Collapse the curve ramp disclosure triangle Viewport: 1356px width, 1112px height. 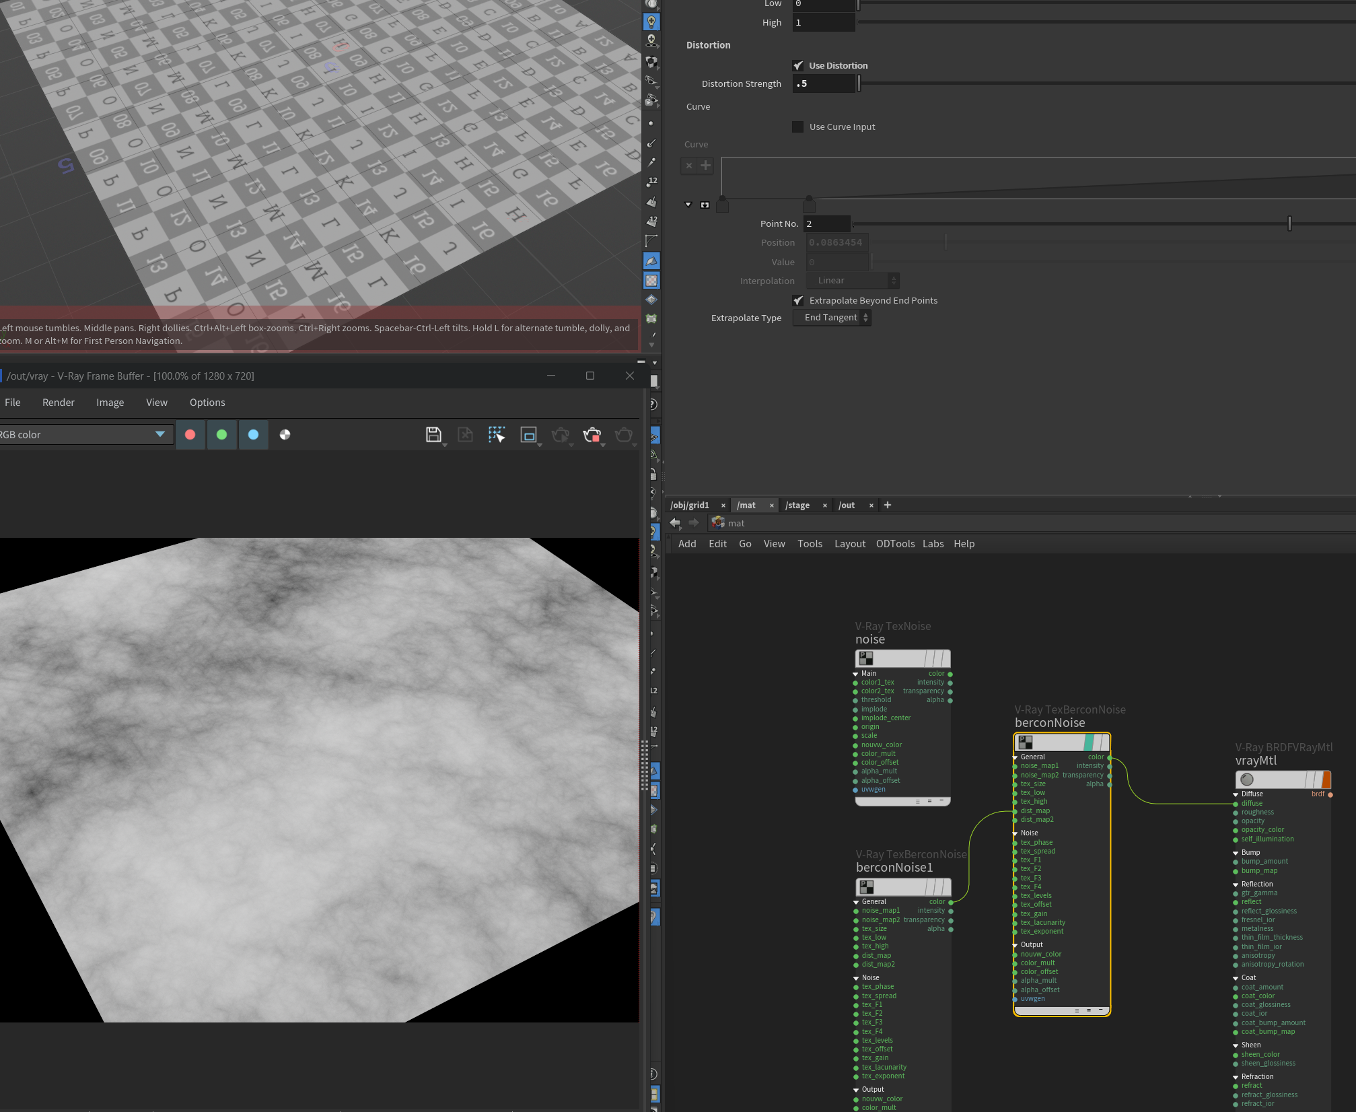[x=688, y=205]
